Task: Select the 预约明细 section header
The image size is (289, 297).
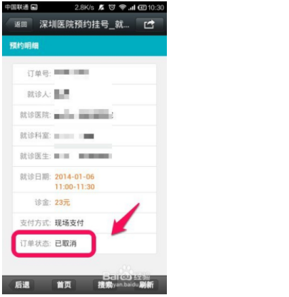Action: pyautogui.click(x=84, y=45)
